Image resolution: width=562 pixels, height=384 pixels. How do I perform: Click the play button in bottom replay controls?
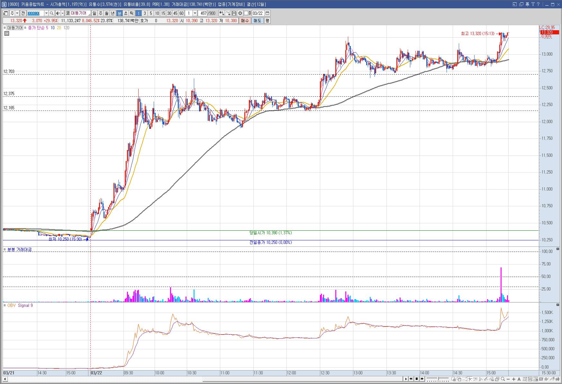pos(406,379)
